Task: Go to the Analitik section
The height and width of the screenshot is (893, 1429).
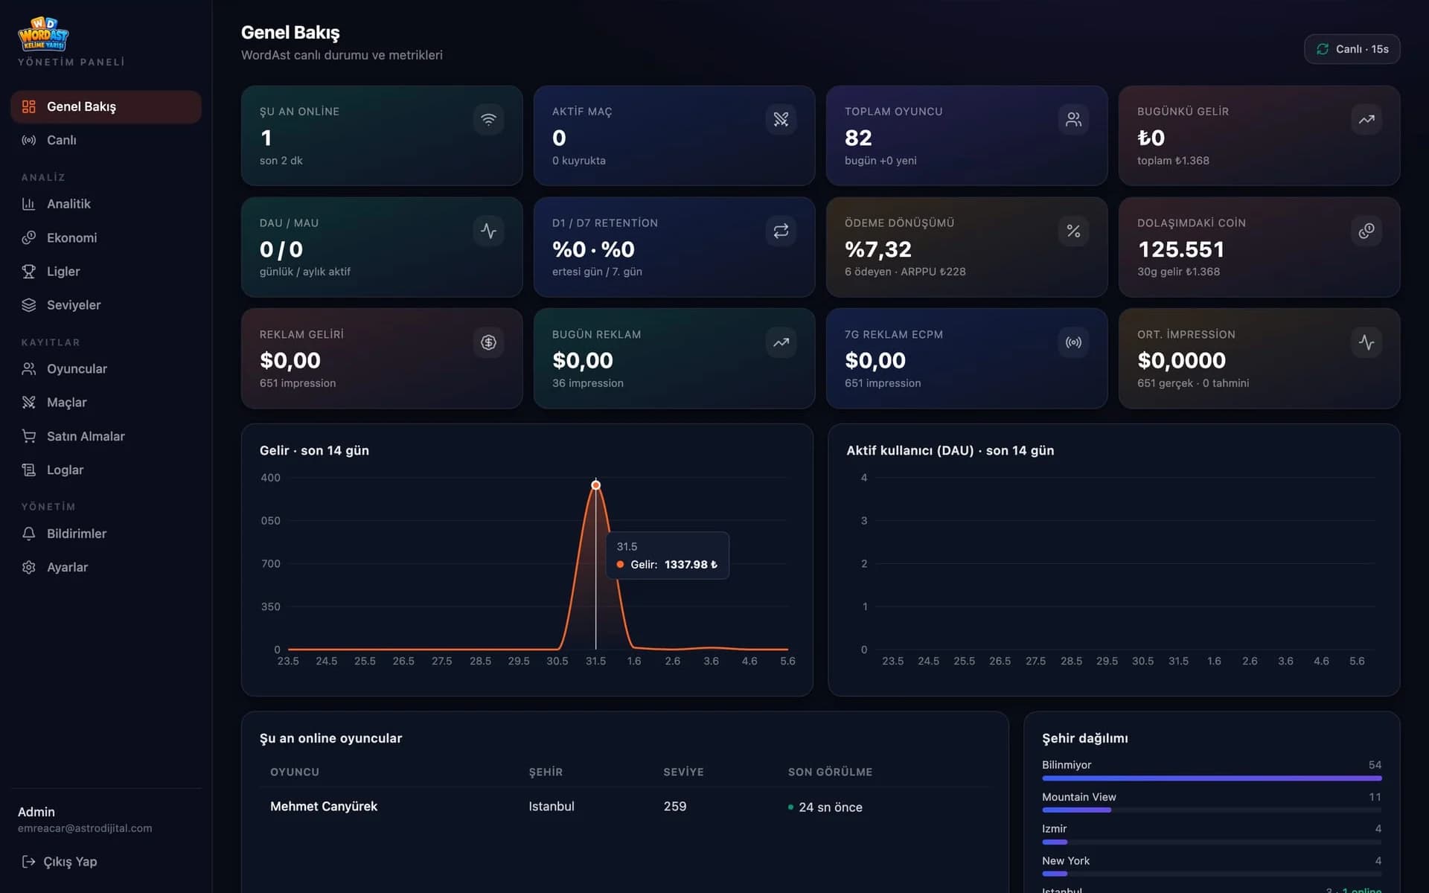Action: tap(106, 204)
